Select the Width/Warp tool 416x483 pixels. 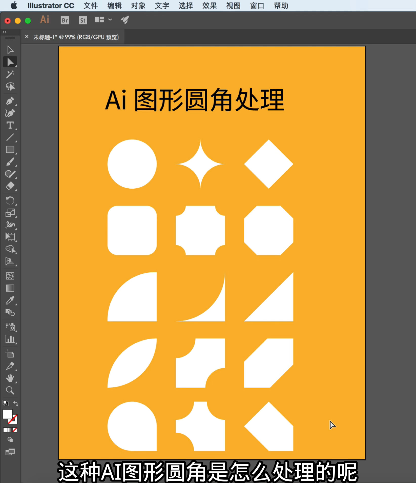tap(10, 225)
